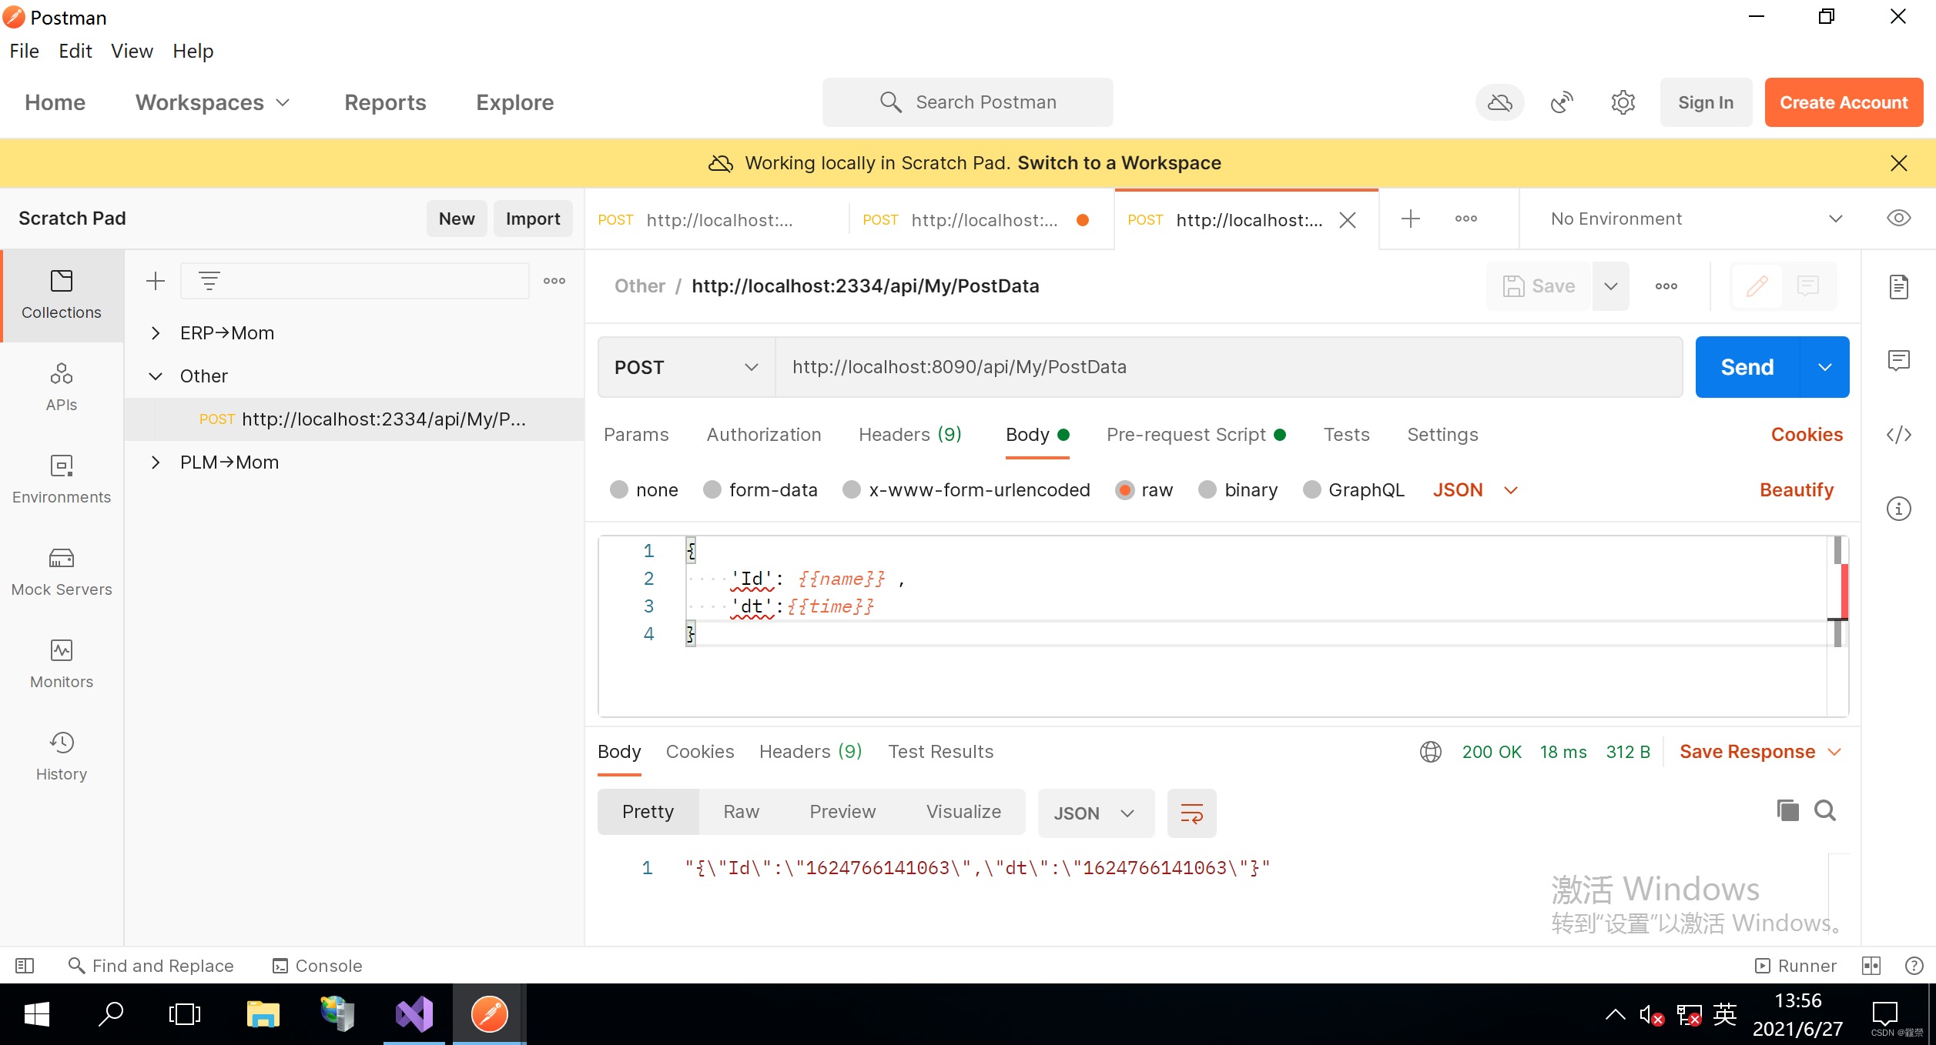Viewport: 1936px width, 1045px height.
Task: Click the response word wrap icon
Action: (1191, 813)
